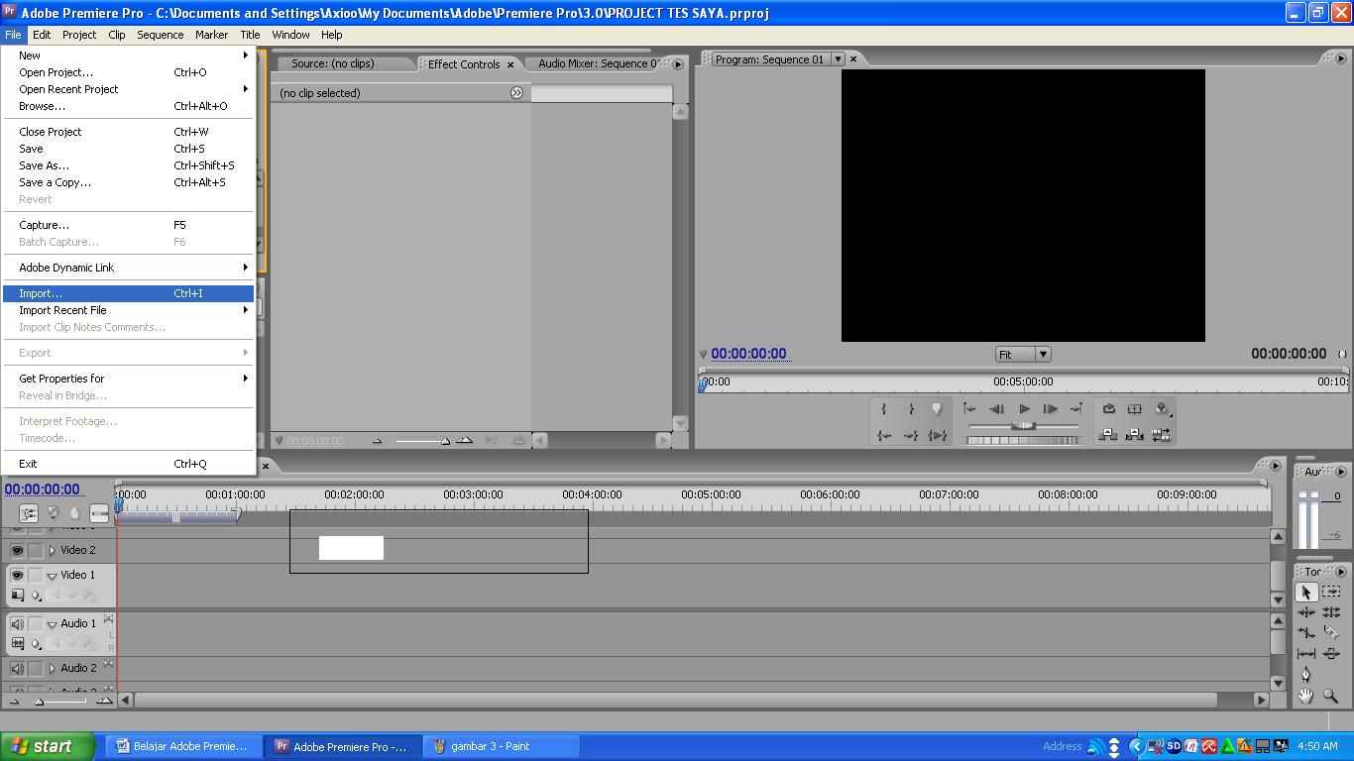The width and height of the screenshot is (1354, 761).
Task: Open Belajar Adobe Premiere taskbar button
Action: pos(184,746)
